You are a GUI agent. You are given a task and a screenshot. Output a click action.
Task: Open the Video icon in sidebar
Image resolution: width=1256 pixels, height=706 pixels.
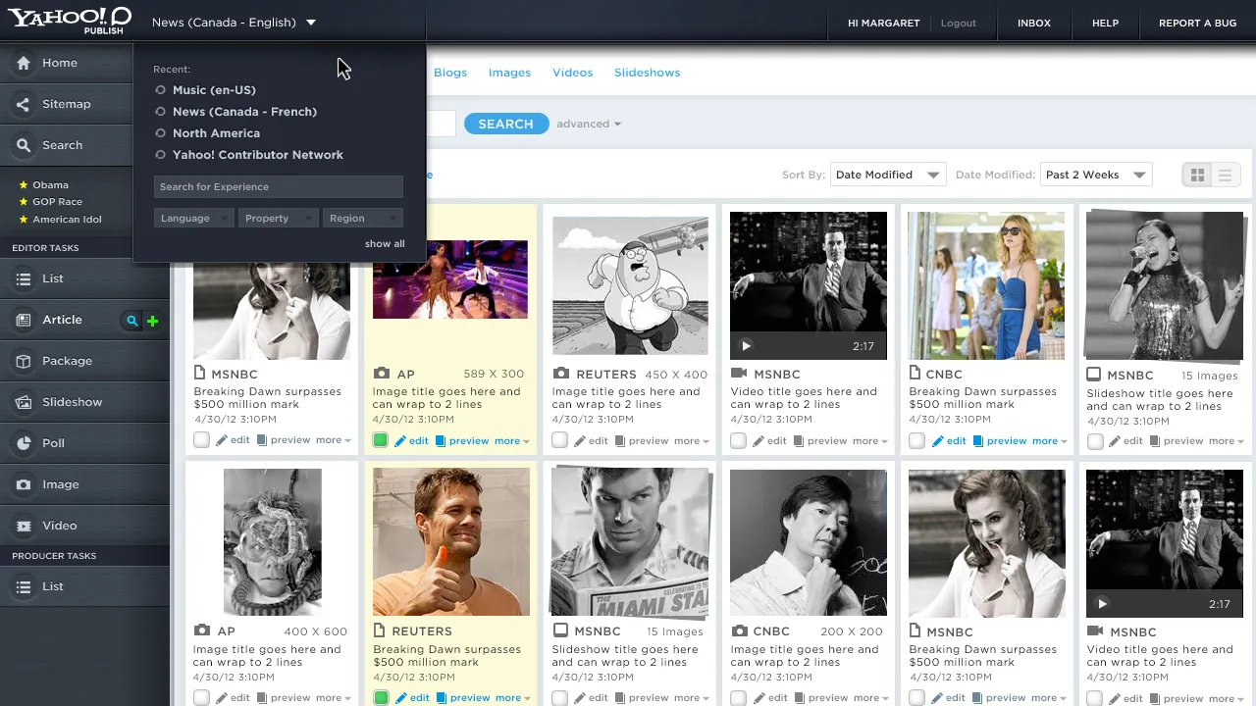pyautogui.click(x=24, y=526)
